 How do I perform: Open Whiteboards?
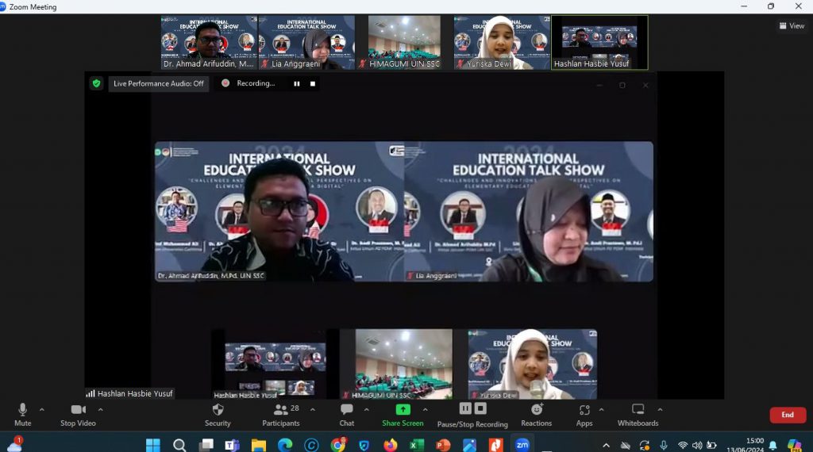pos(638,416)
